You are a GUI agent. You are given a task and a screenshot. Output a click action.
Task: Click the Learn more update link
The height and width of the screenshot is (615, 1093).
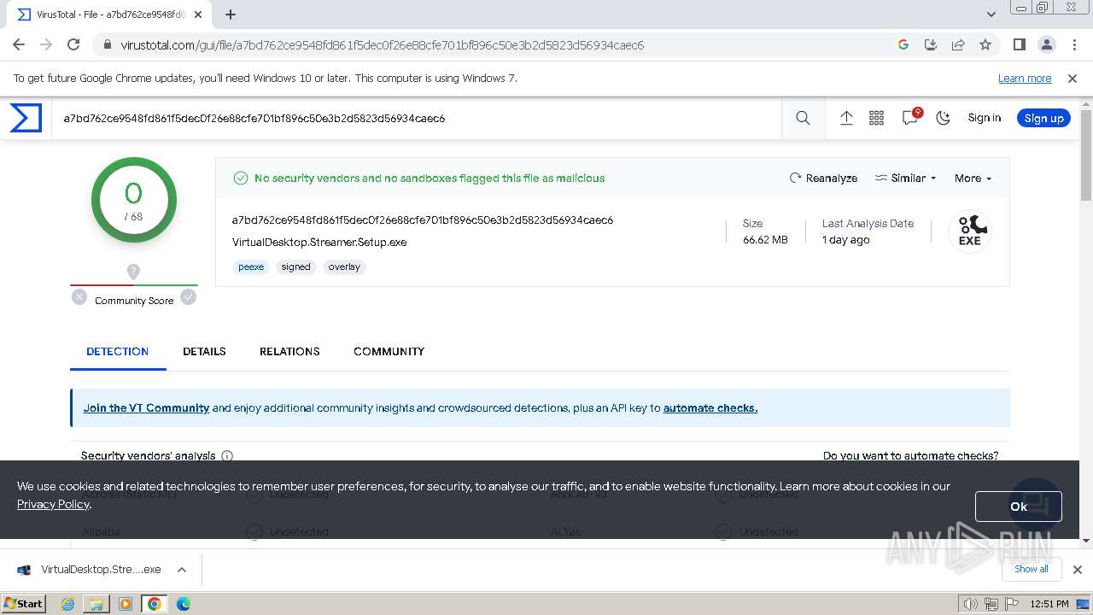(x=1025, y=78)
